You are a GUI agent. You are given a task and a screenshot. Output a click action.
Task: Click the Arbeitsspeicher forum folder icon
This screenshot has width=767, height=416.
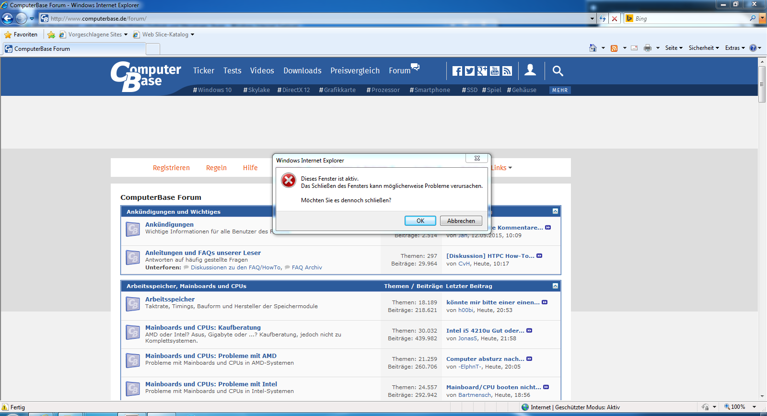133,304
